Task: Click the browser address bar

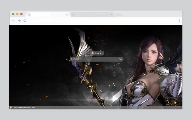Action: pos(103,21)
